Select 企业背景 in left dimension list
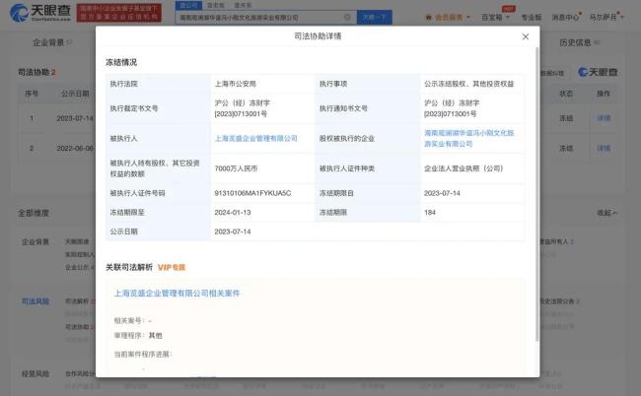641x396 pixels. click(x=36, y=242)
